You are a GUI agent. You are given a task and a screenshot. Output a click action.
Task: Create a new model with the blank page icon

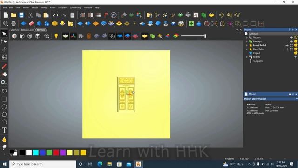point(6,15)
